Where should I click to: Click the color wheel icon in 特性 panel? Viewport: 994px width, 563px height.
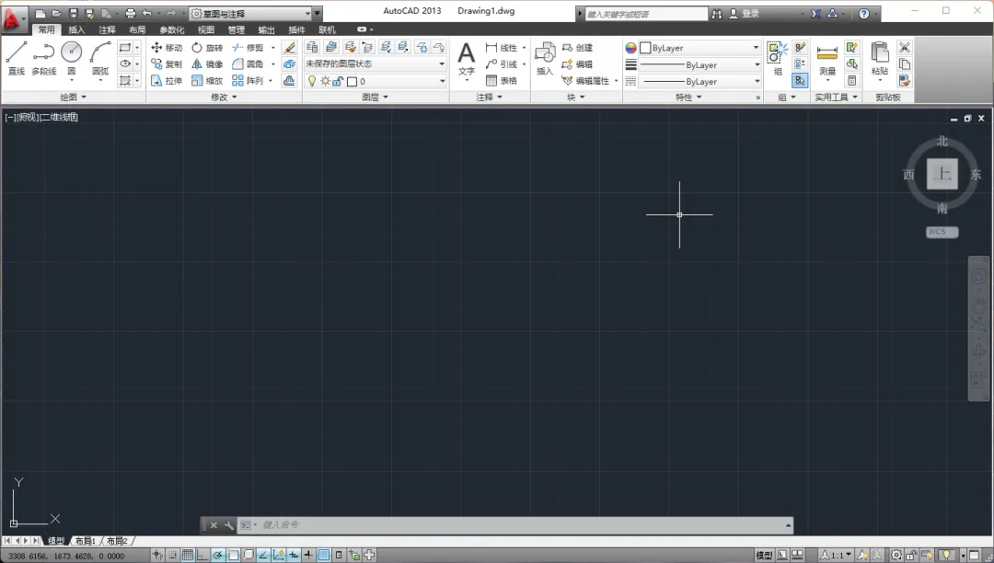[x=630, y=48]
